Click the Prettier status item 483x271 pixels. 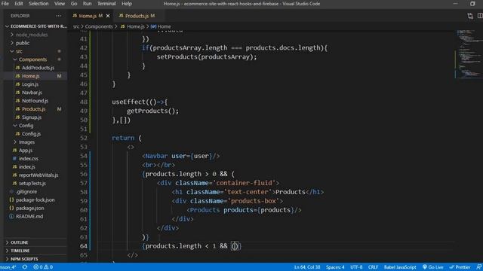pyautogui.click(x=460, y=267)
